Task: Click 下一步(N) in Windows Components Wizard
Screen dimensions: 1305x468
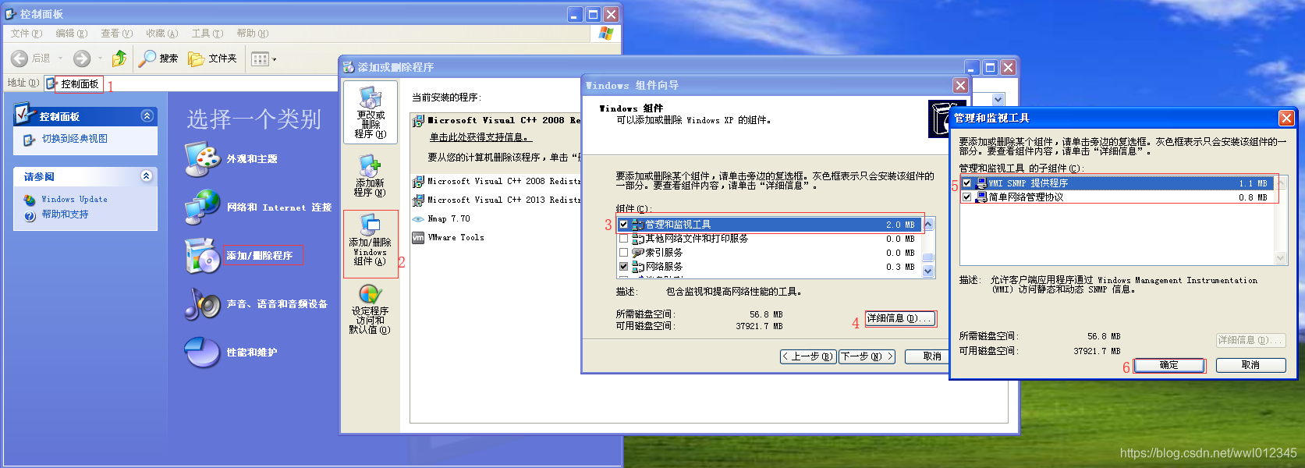Action: [867, 356]
